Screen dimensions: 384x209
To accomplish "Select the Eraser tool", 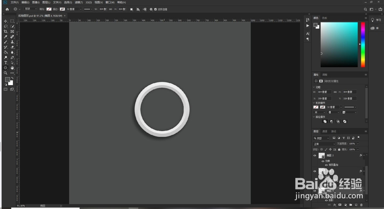I will [12, 47].
